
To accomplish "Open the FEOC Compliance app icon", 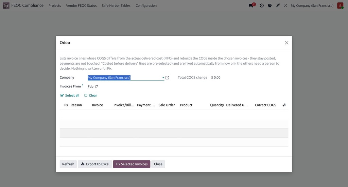I will 6,5.
